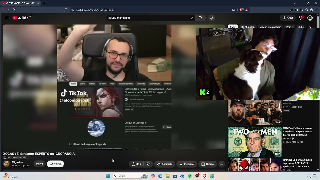Click the Unirse button

(x=39, y=164)
